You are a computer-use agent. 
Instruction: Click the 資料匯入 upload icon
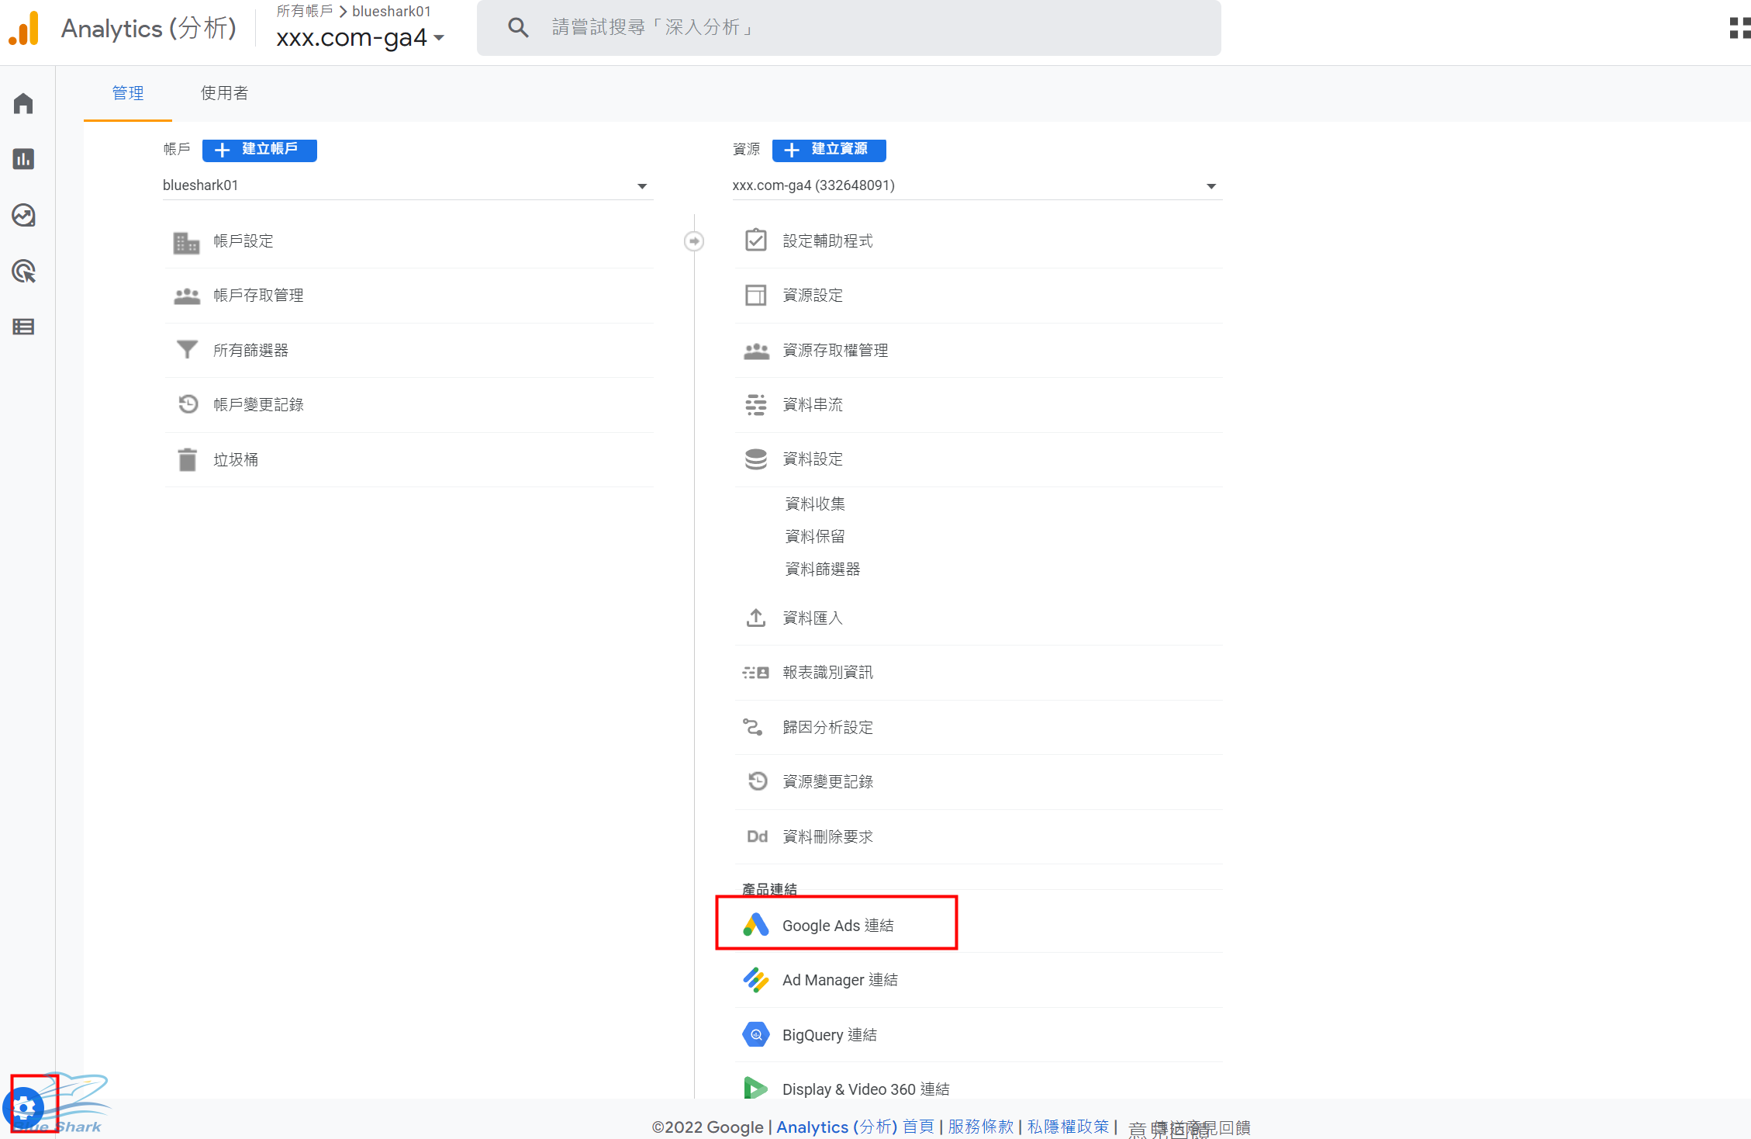(x=756, y=618)
